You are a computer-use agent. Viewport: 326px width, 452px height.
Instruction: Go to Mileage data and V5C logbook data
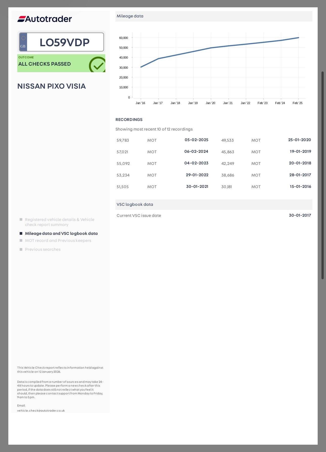click(61, 234)
